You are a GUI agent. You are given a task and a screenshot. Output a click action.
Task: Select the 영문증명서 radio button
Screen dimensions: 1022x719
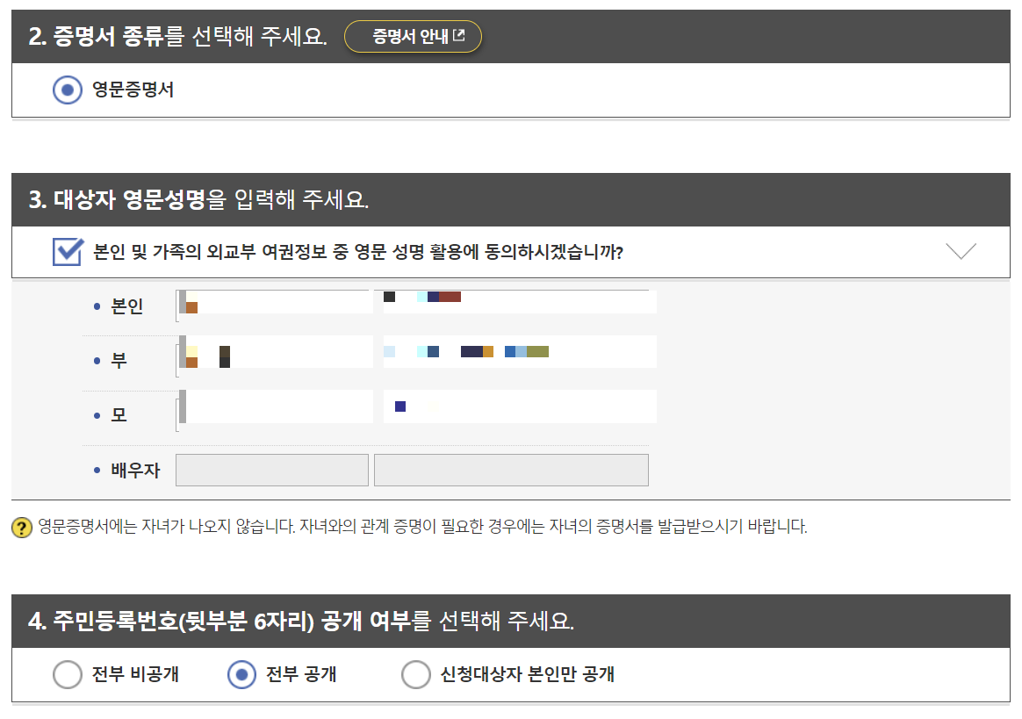[68, 89]
